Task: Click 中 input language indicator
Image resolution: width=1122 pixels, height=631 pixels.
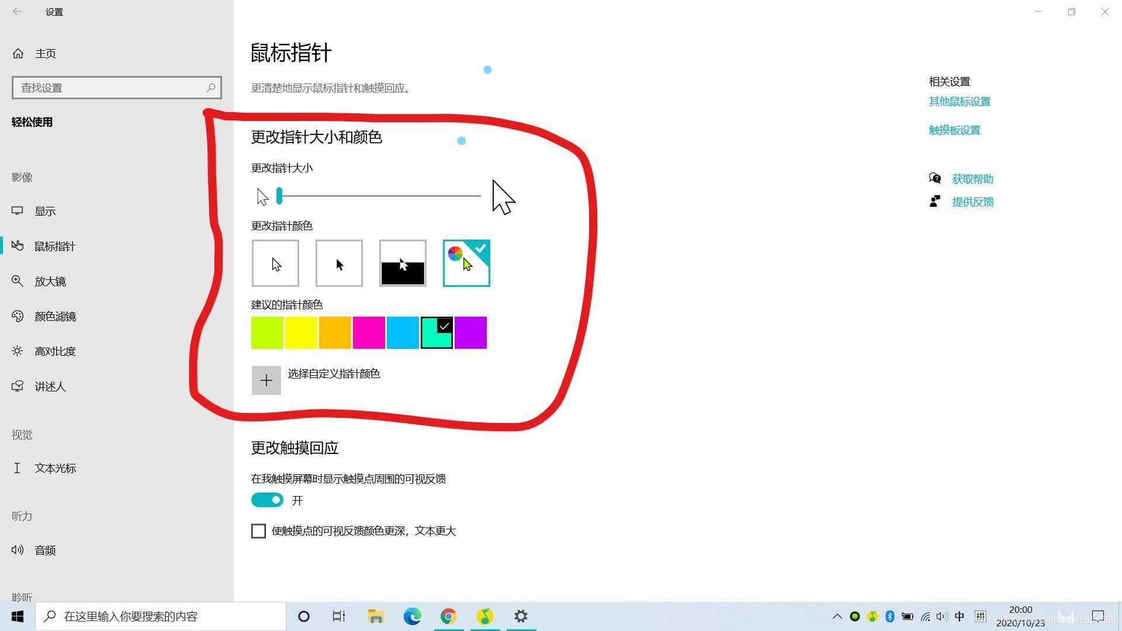Action: [x=960, y=616]
